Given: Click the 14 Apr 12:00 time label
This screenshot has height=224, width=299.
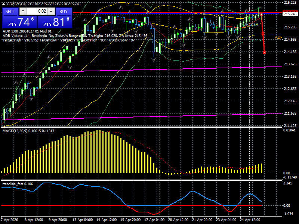Looking at the screenshot, I should coord(107,220).
